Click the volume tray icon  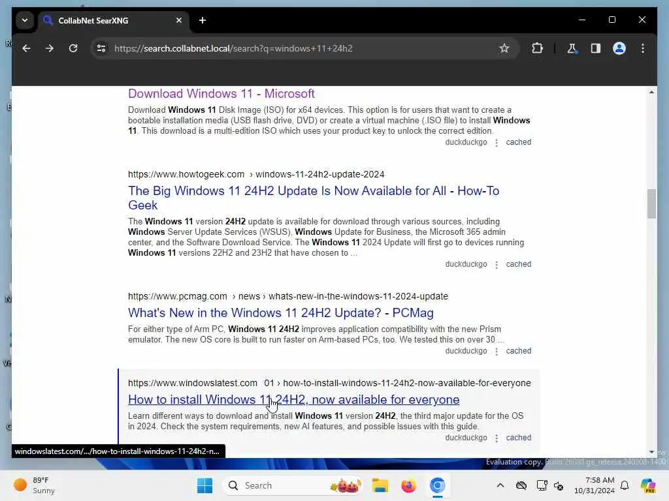coord(559,485)
